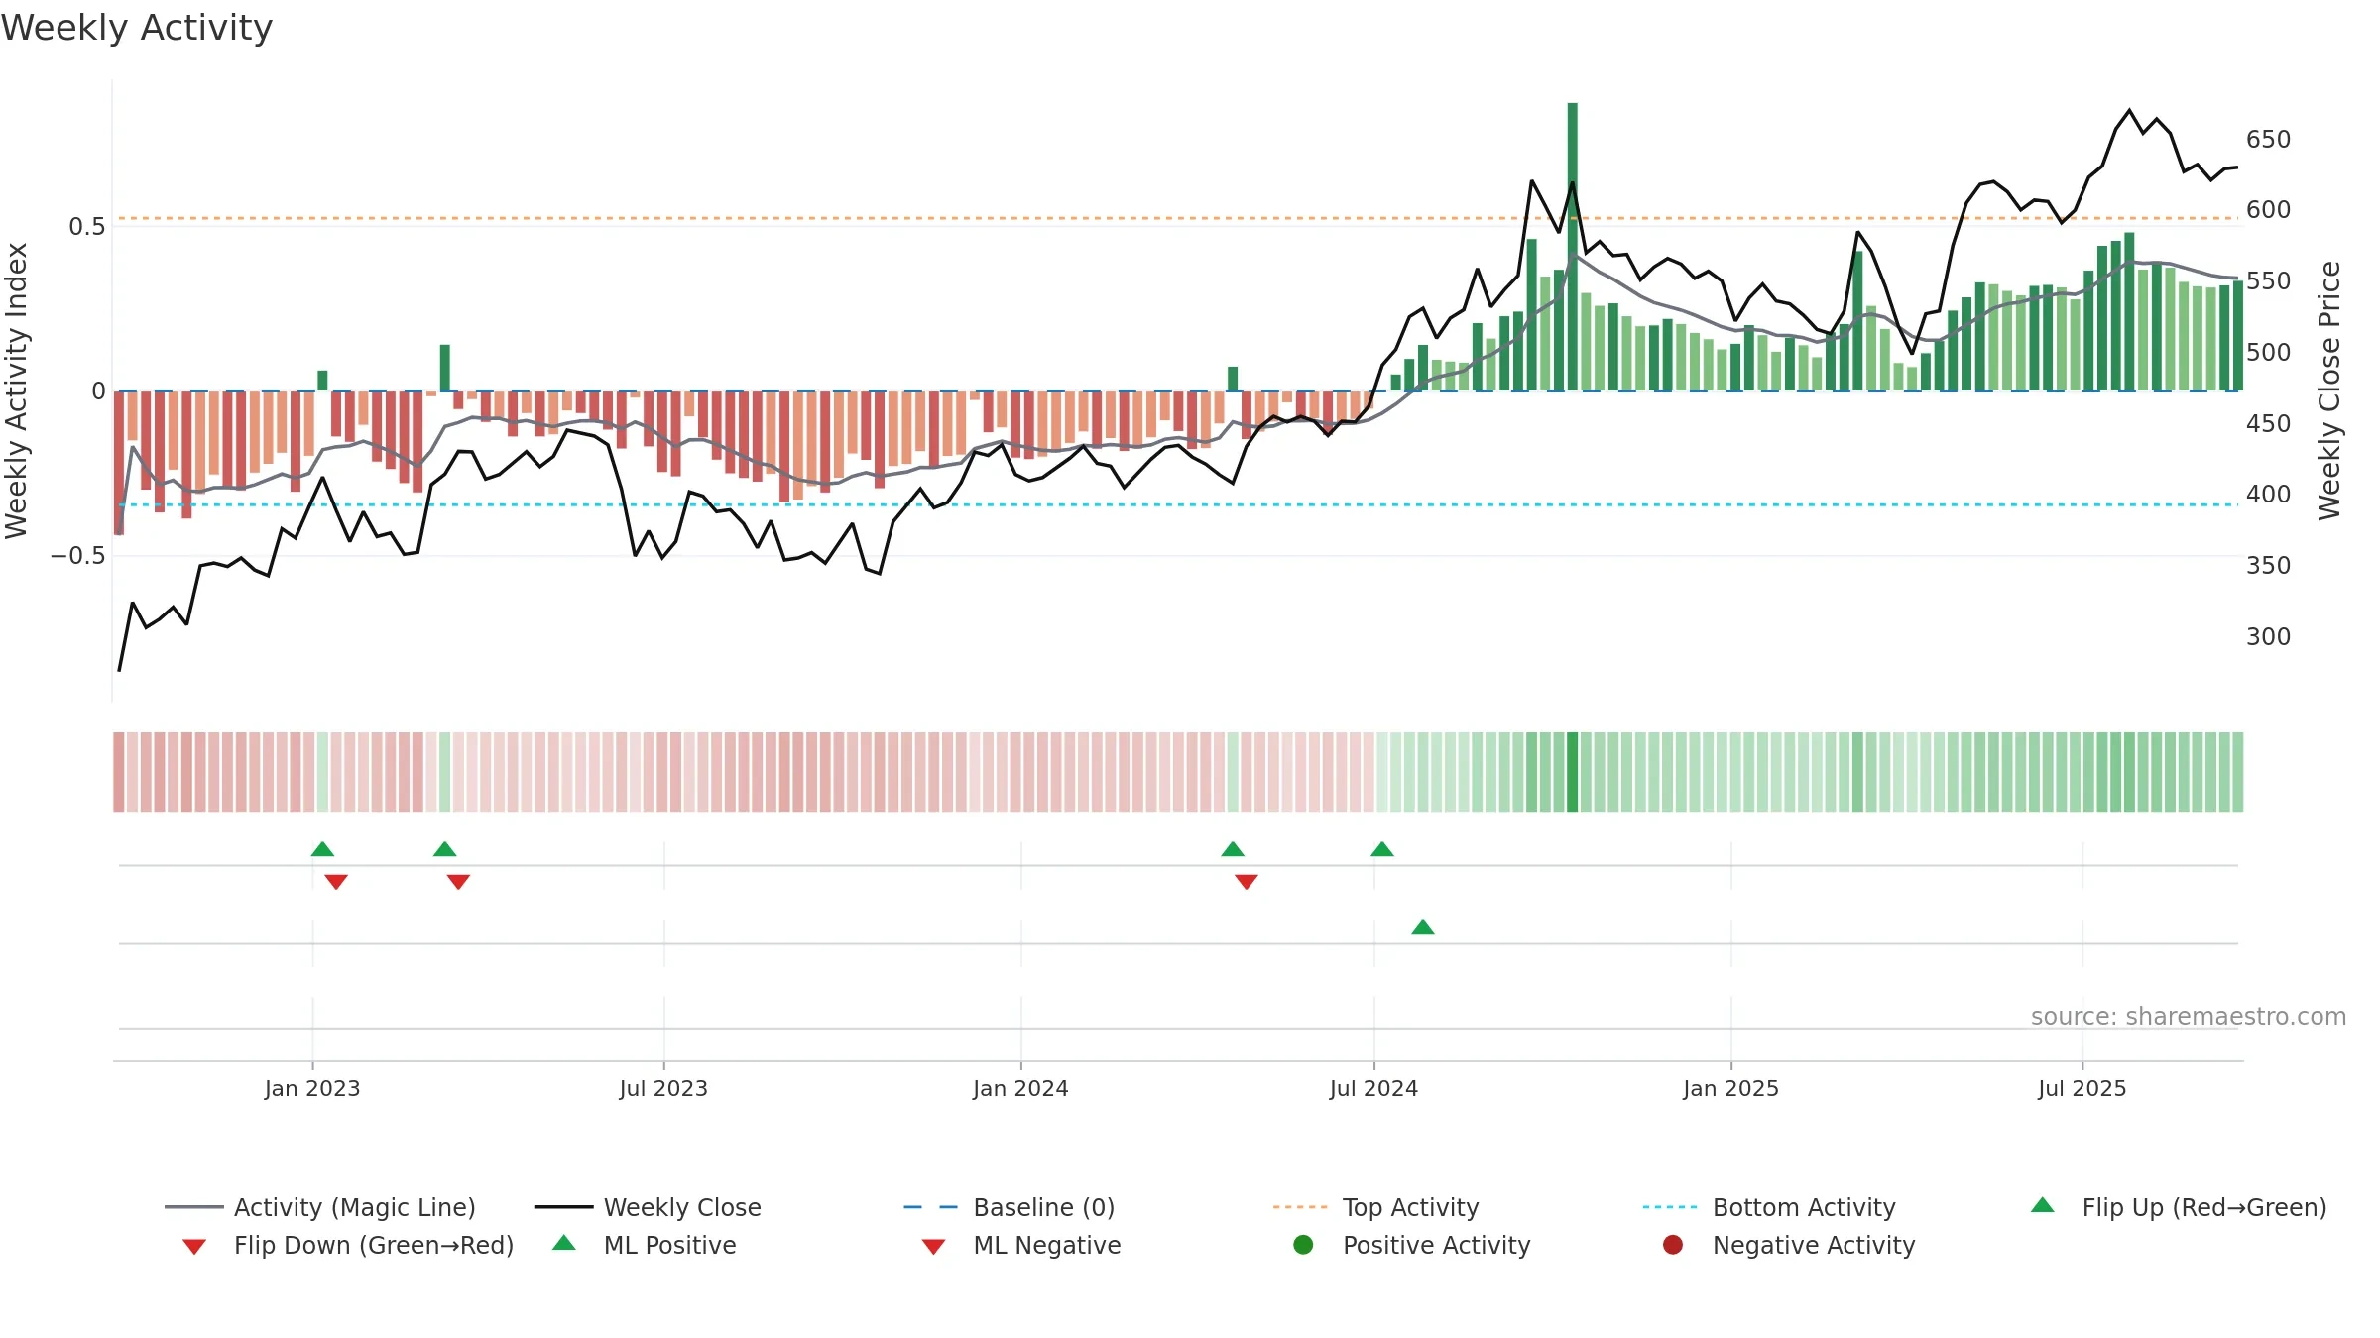Toggle Activity (Magic Line) legend entry
Viewport: 2380px width, 1338px height.
pos(320,1207)
